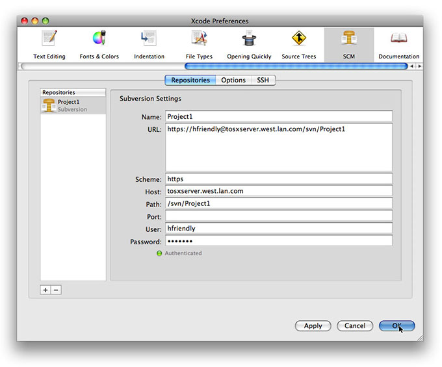Switch to the Options tab
The image size is (442, 367).
[233, 80]
